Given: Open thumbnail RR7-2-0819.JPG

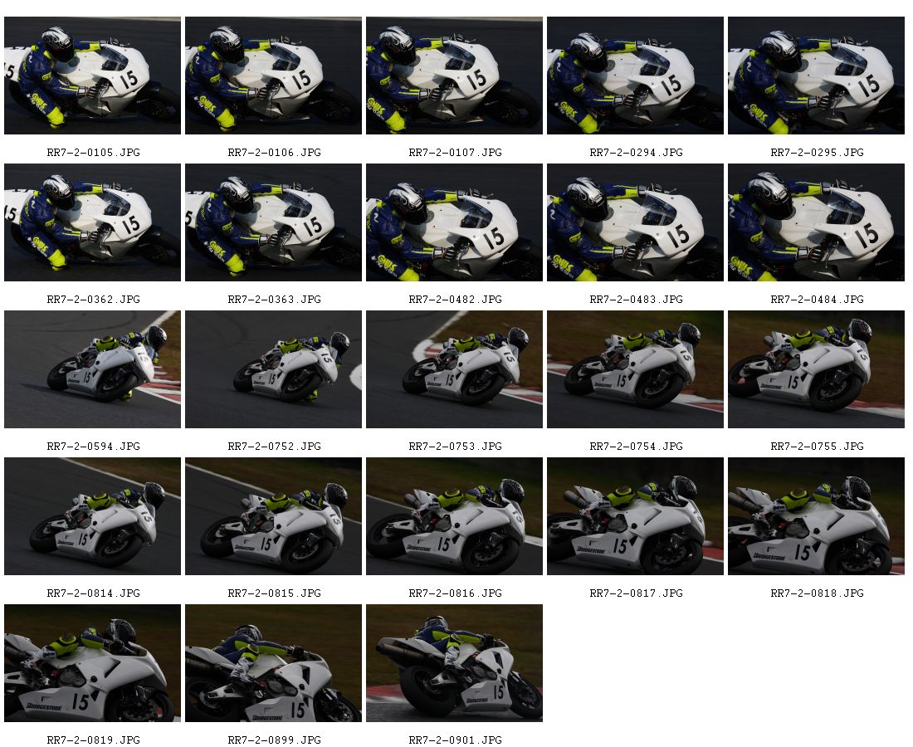Looking at the screenshot, I should click(x=93, y=663).
